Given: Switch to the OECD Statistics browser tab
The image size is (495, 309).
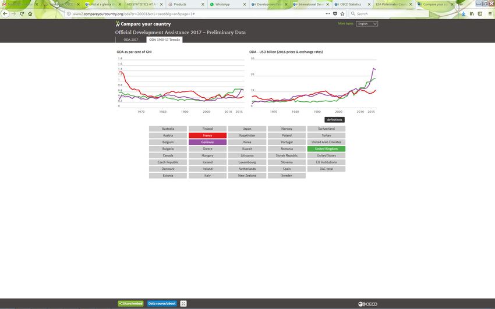Looking at the screenshot, I should pos(353,5).
